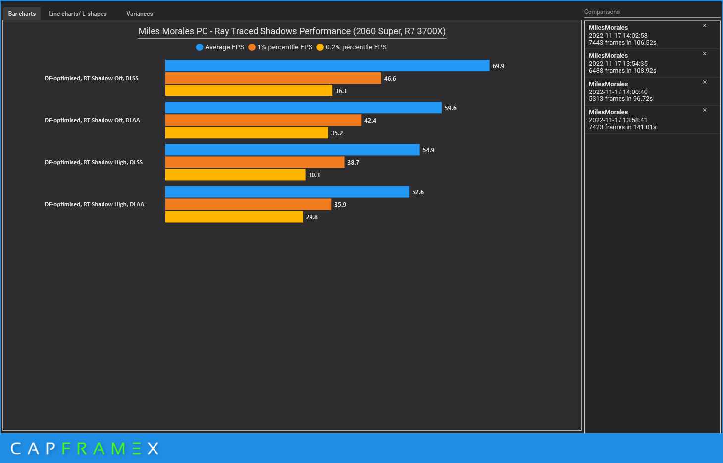Toggle Average FPS legend marker
The image size is (723, 463).
click(200, 47)
